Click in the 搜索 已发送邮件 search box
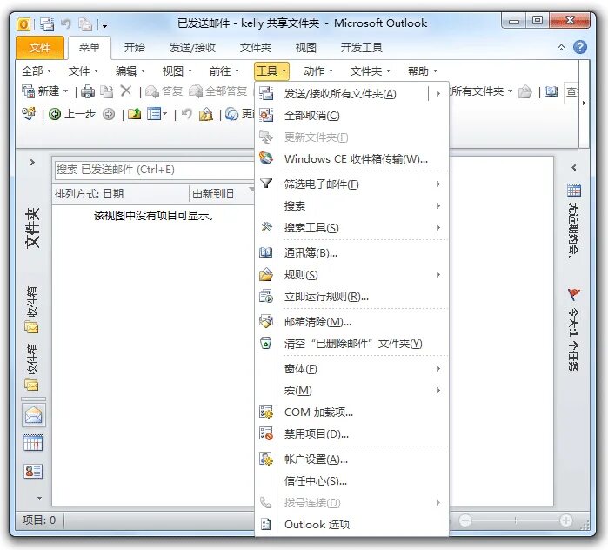Image resolution: width=608 pixels, height=550 pixels. (x=154, y=170)
